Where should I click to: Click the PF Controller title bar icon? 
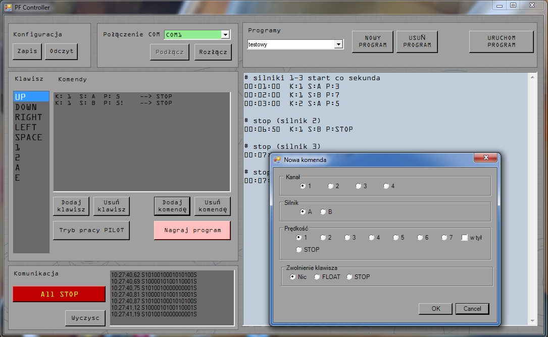8,8
